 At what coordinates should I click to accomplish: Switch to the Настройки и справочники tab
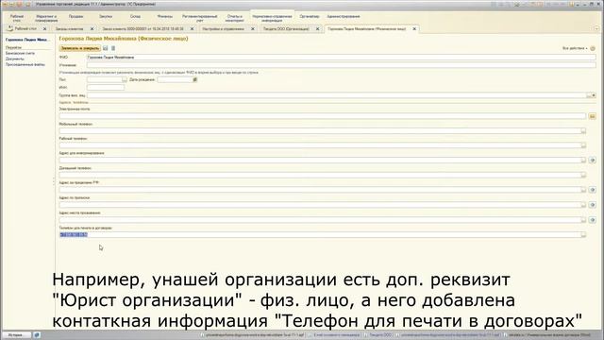(x=224, y=29)
